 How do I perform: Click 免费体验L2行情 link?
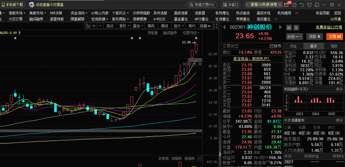click(x=329, y=27)
